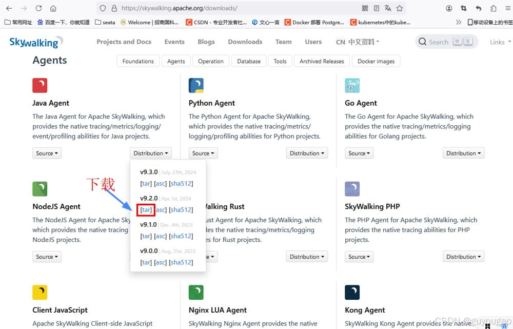This screenshot has height=329, width=513.
Task: Open the CN 中文资料 dropdown menu
Action: tap(358, 42)
